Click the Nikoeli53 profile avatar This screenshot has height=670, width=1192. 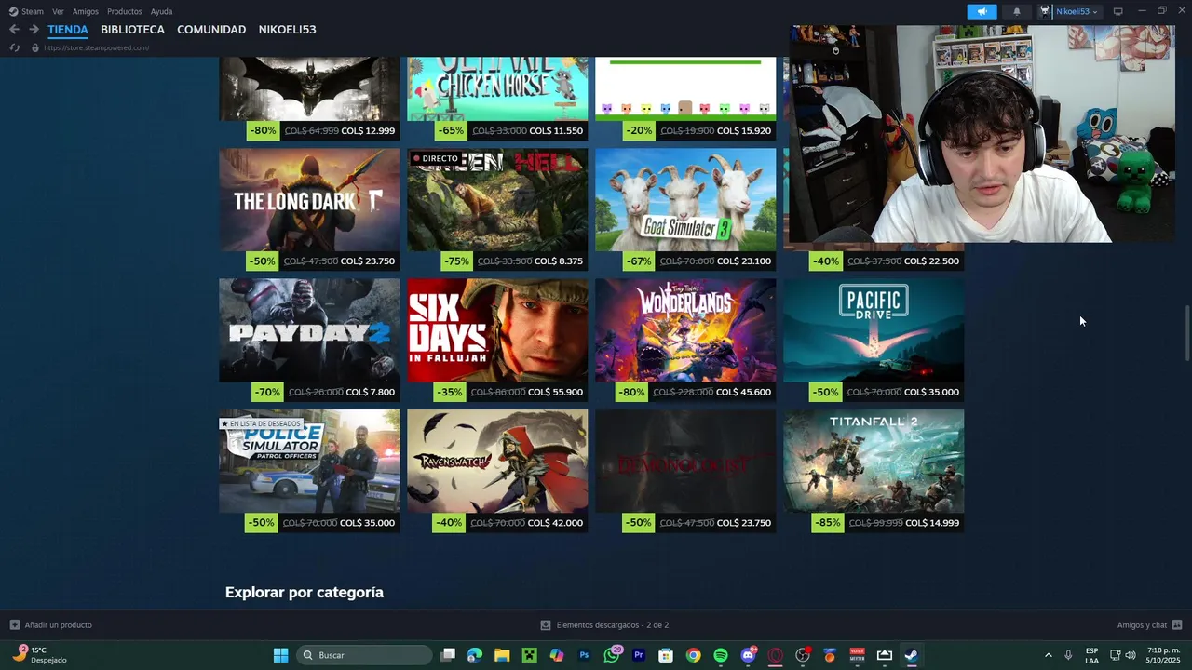pos(1045,11)
